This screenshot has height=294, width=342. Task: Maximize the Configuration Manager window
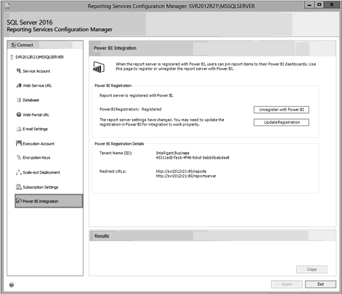319,4
